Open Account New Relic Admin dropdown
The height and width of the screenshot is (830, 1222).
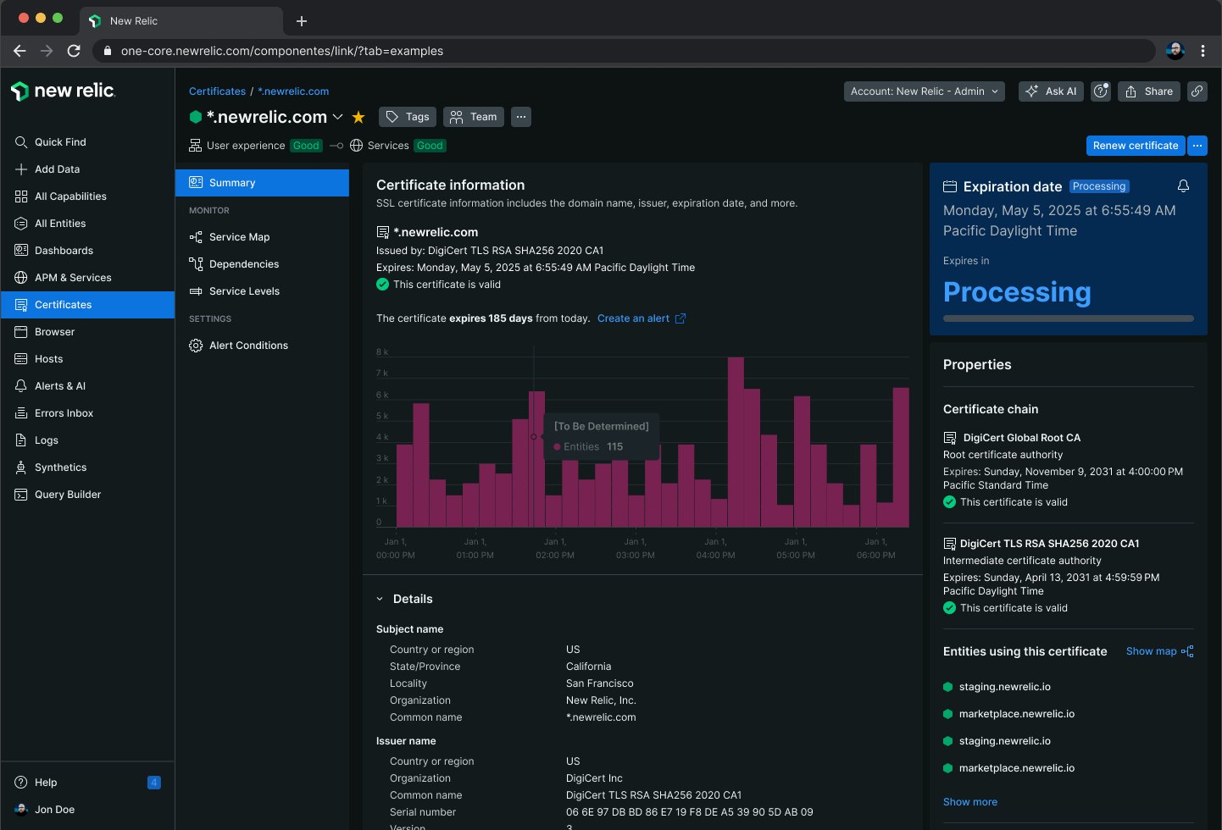pyautogui.click(x=925, y=91)
